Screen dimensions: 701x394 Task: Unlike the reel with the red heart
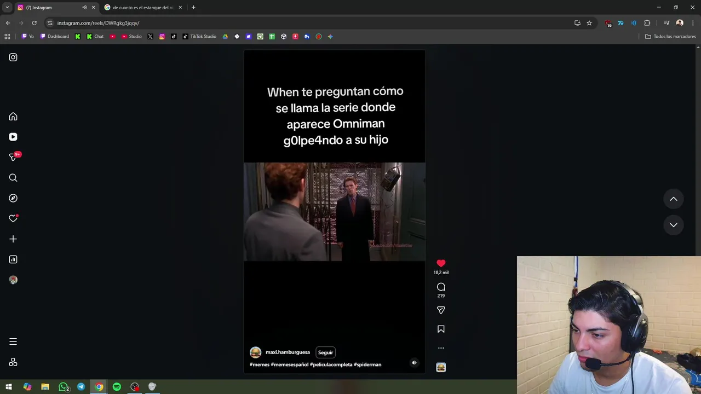[x=441, y=263]
